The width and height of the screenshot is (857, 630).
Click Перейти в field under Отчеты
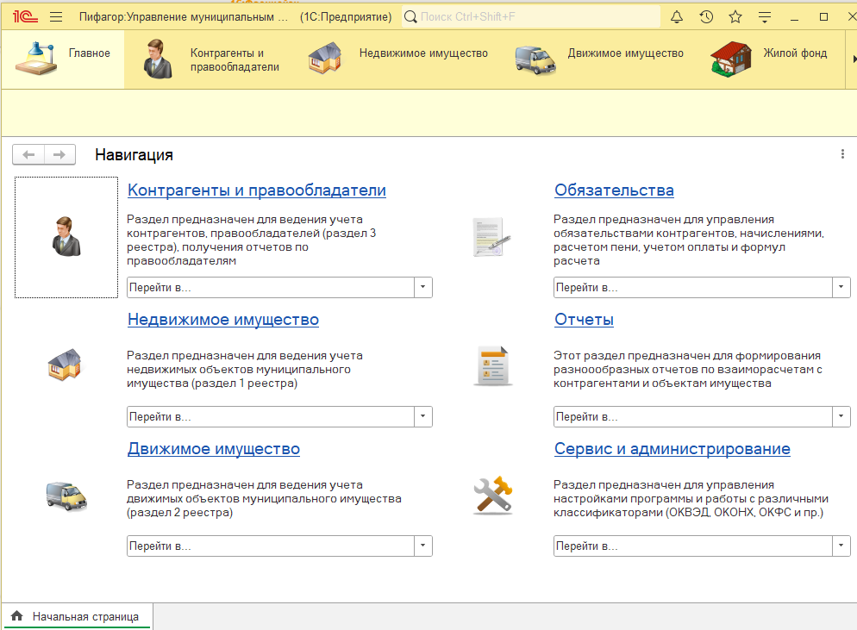(x=693, y=416)
